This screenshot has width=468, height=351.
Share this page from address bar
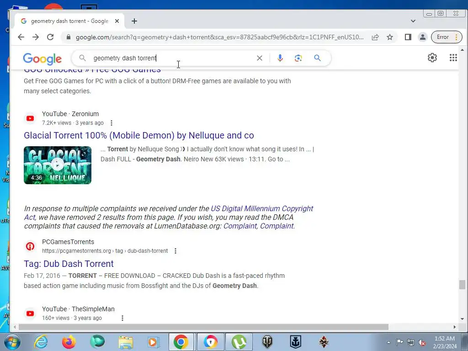pos(375,37)
